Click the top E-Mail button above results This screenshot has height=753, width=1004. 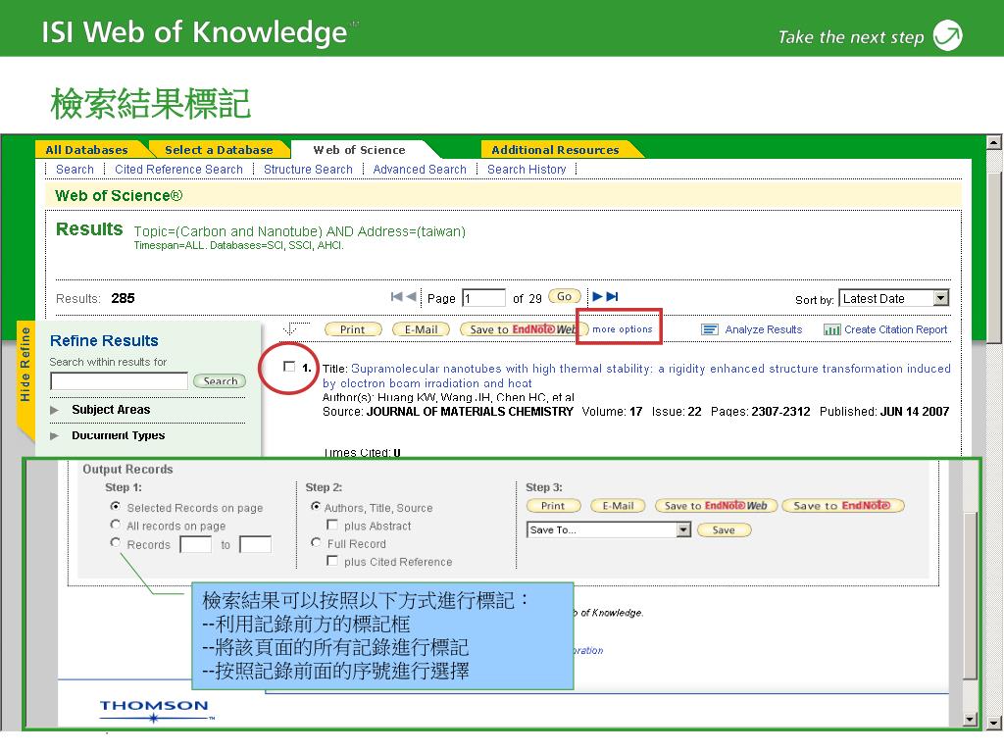click(x=421, y=329)
